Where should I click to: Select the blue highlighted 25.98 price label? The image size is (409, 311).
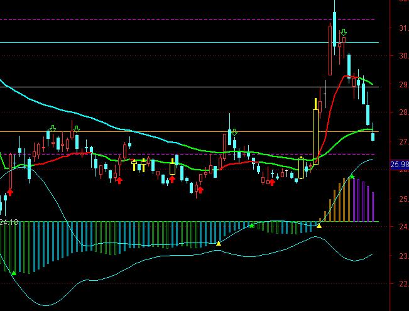(399, 165)
